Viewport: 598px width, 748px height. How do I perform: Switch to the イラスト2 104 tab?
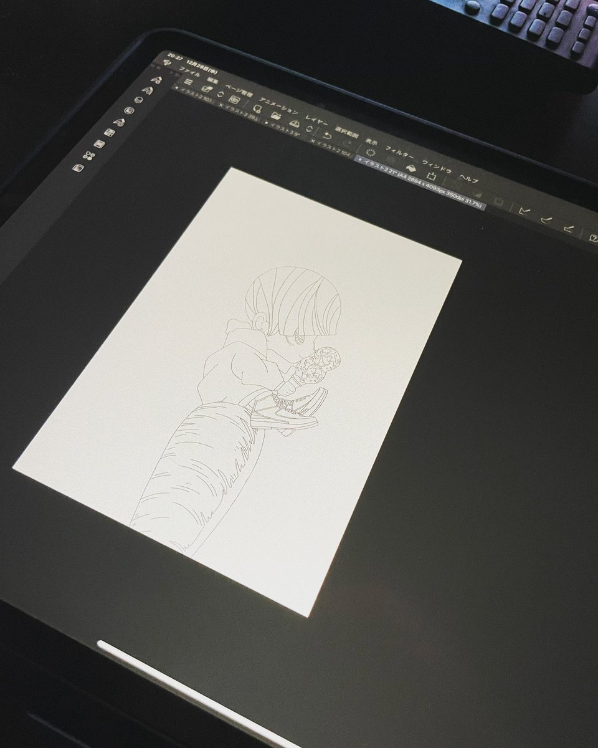pos(331,148)
